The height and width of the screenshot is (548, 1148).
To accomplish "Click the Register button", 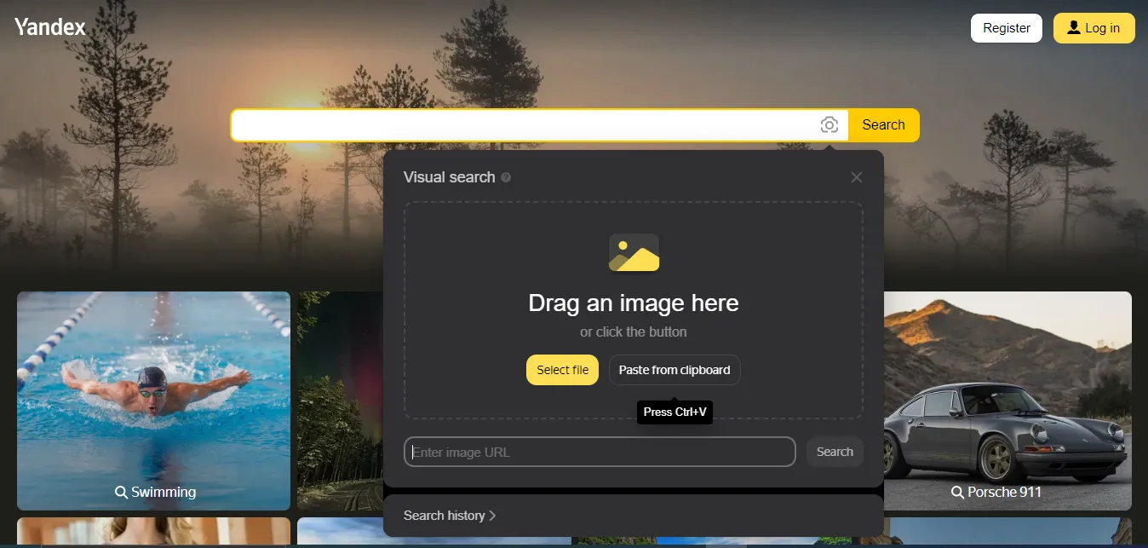I will (x=1006, y=27).
